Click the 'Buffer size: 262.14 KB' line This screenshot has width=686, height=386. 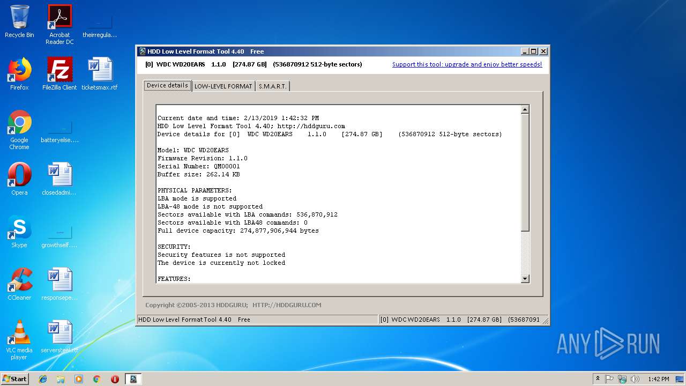[x=199, y=174]
